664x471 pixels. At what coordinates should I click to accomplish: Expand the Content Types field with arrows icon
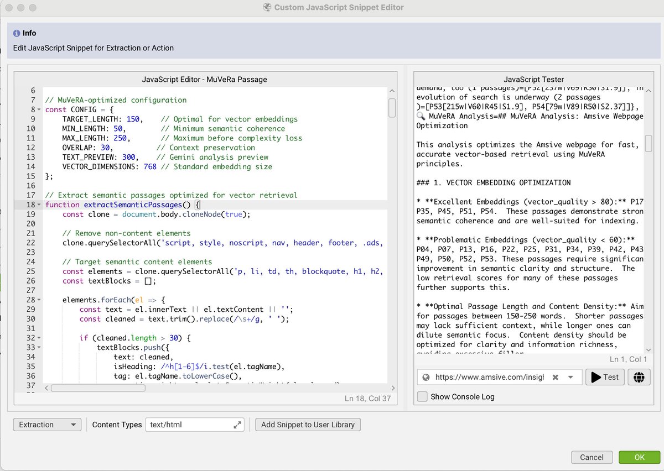[x=237, y=425]
